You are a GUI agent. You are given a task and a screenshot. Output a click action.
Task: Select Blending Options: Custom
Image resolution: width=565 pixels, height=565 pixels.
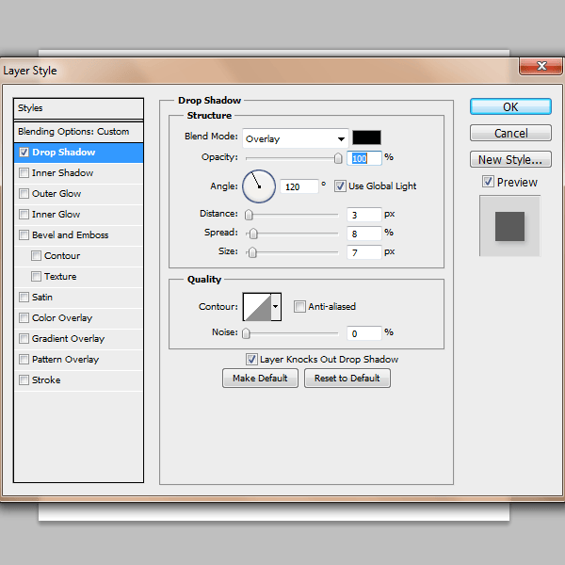point(78,132)
